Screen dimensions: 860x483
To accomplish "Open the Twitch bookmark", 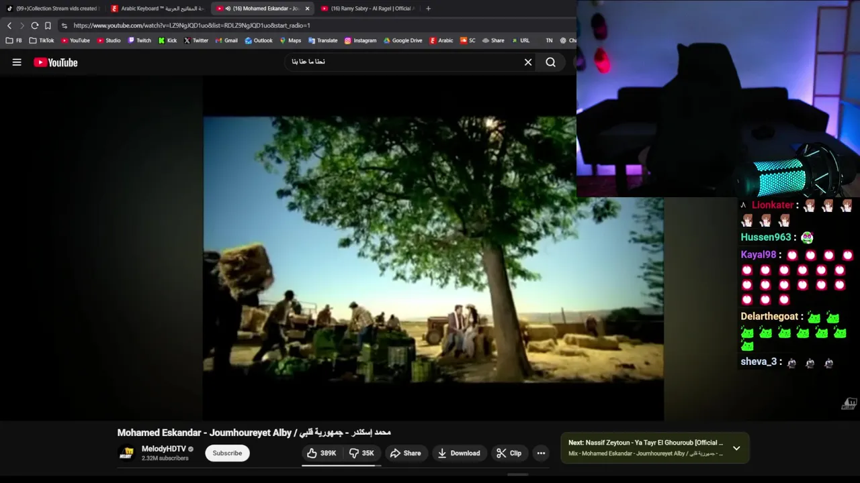I will point(140,40).
